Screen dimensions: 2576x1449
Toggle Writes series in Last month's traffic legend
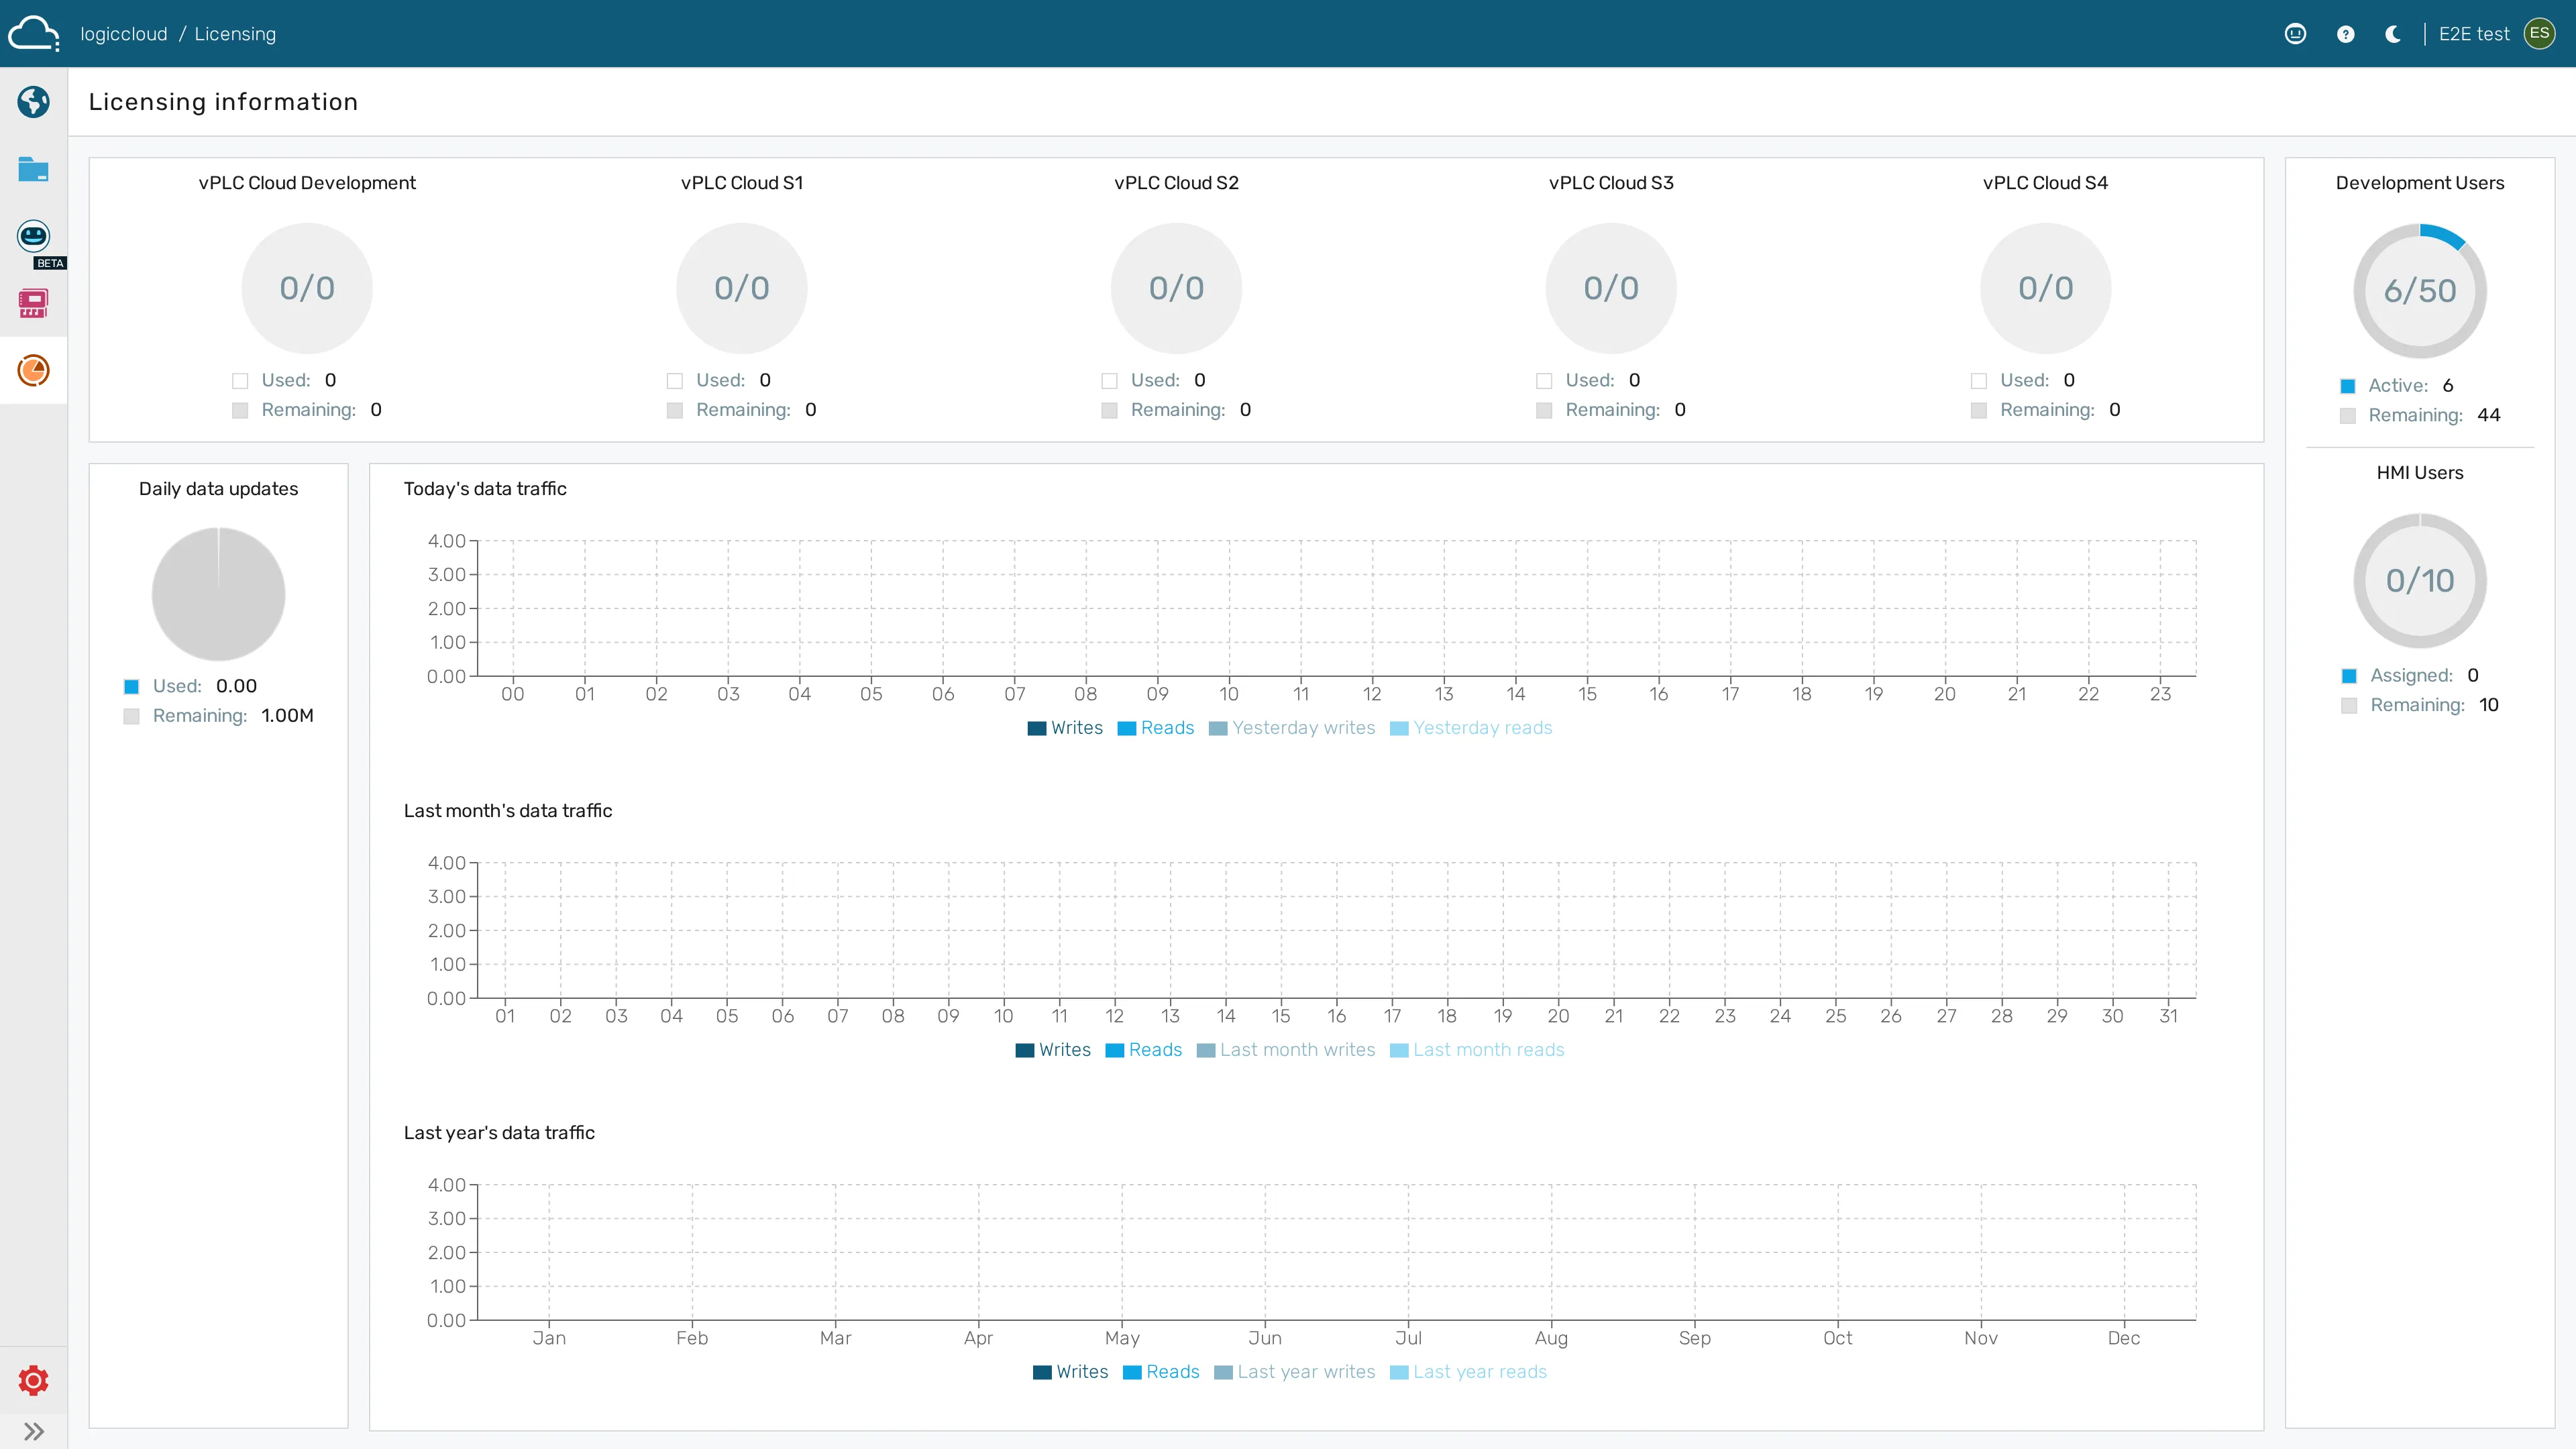tap(1053, 1049)
